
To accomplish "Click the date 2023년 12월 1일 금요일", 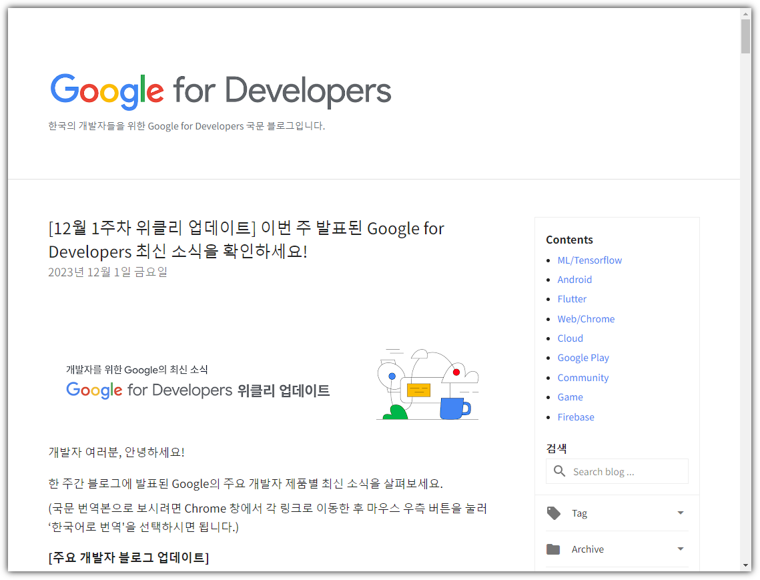I will 107,272.
